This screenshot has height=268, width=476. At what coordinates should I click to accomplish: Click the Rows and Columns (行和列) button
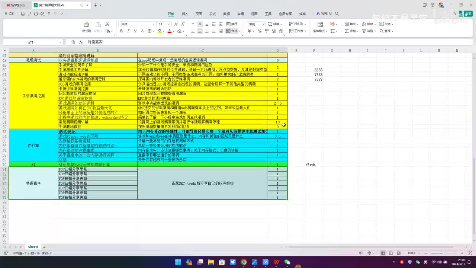click(x=297, y=24)
